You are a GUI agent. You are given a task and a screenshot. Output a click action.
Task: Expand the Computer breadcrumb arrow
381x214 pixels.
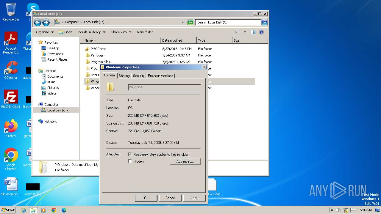(x=82, y=22)
